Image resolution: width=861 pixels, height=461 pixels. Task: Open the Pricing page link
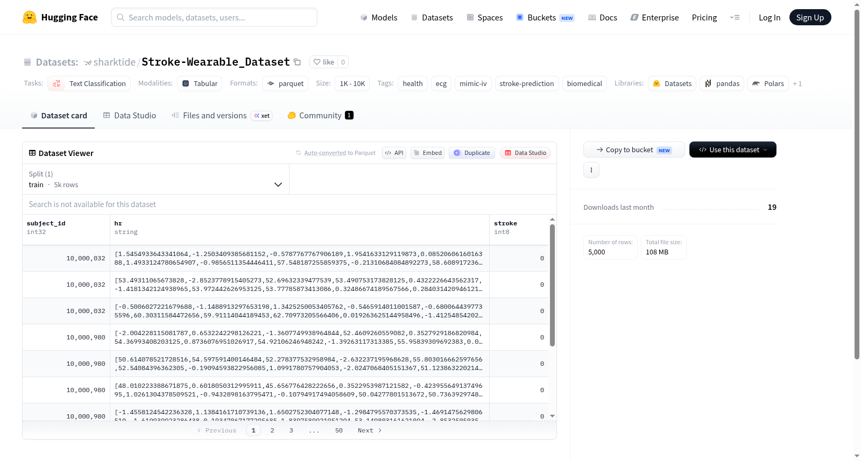(704, 17)
